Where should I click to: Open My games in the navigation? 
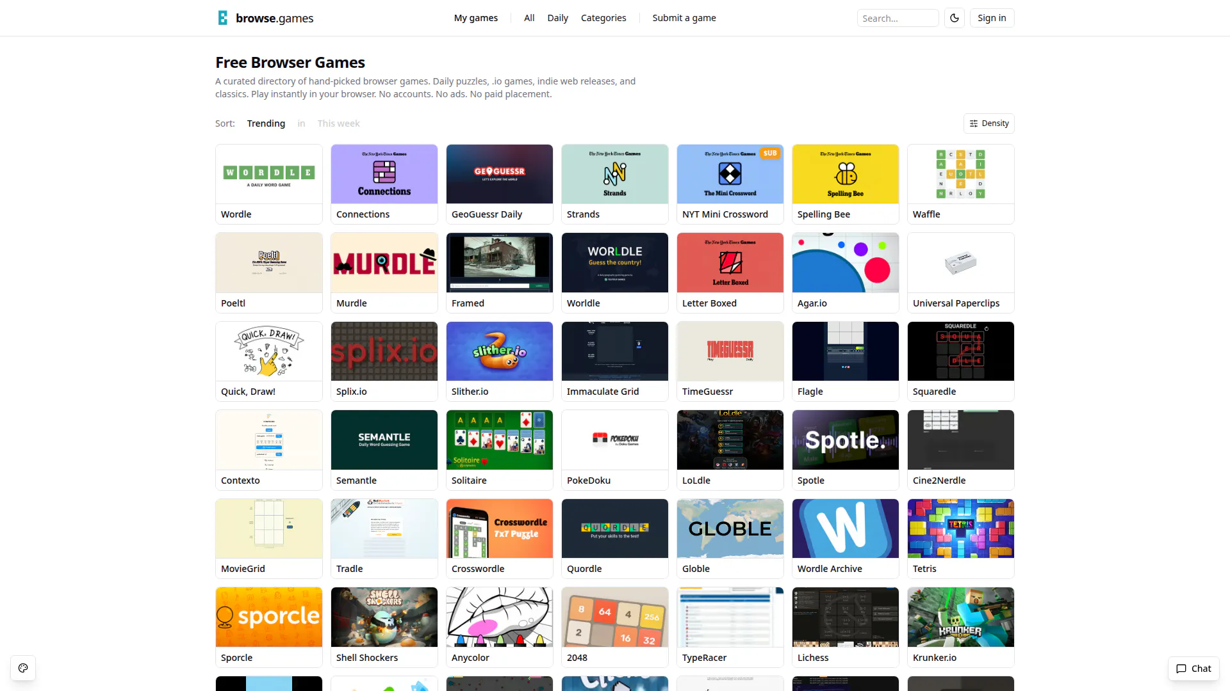pyautogui.click(x=476, y=18)
